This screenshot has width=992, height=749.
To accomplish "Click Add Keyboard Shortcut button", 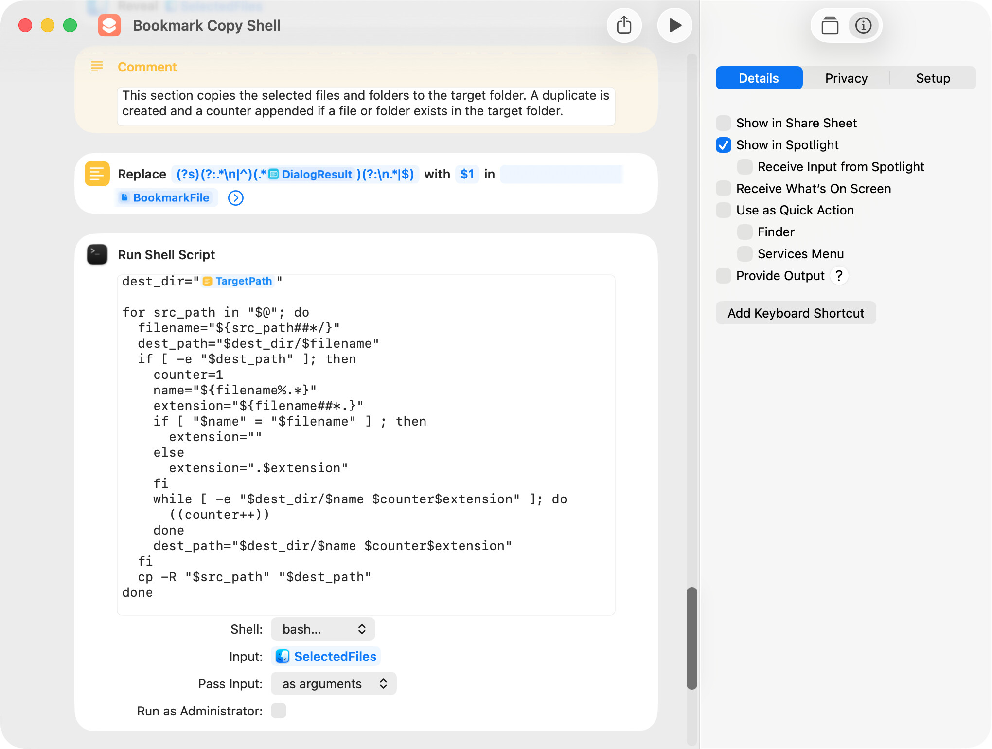I will 796,313.
